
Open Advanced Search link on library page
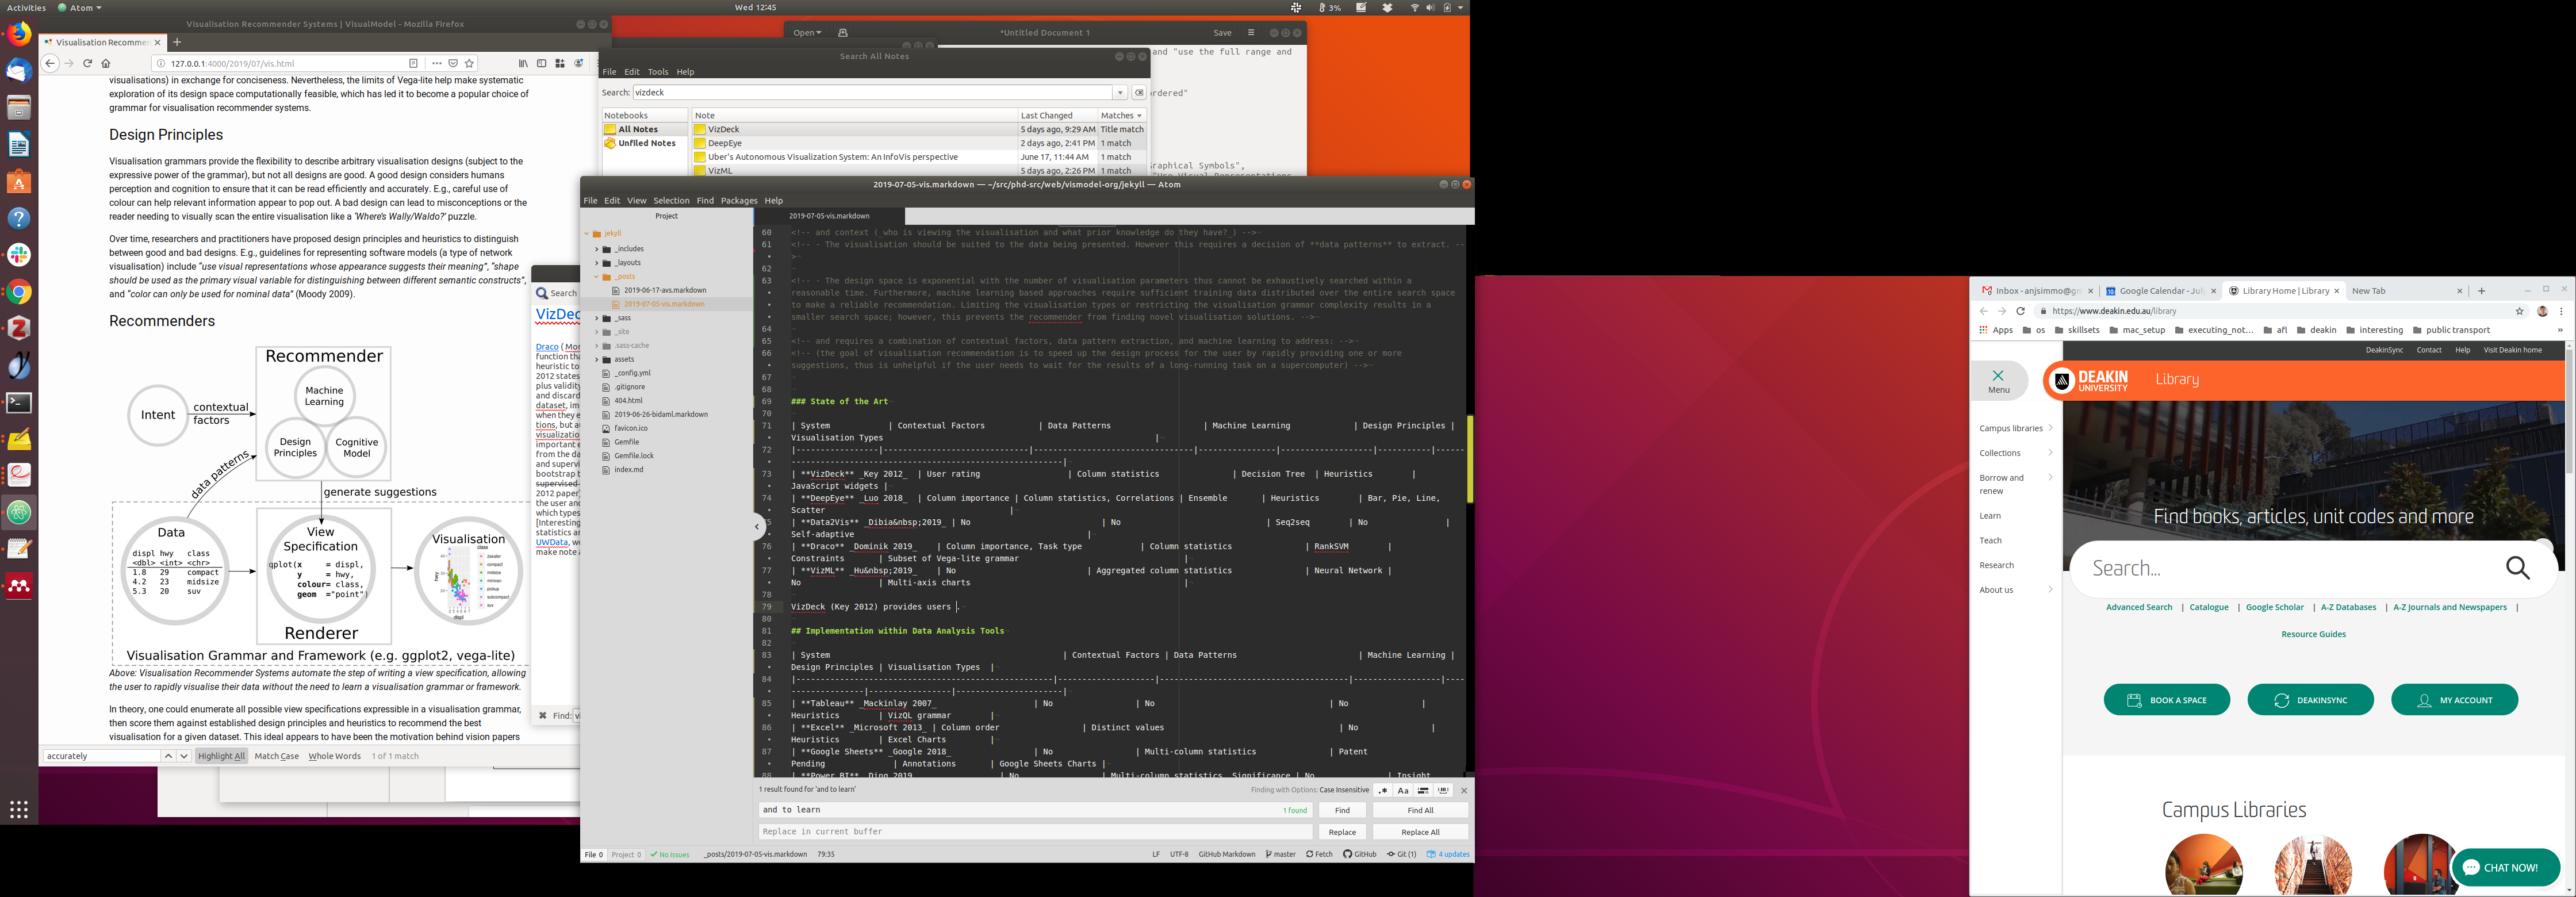click(2138, 607)
